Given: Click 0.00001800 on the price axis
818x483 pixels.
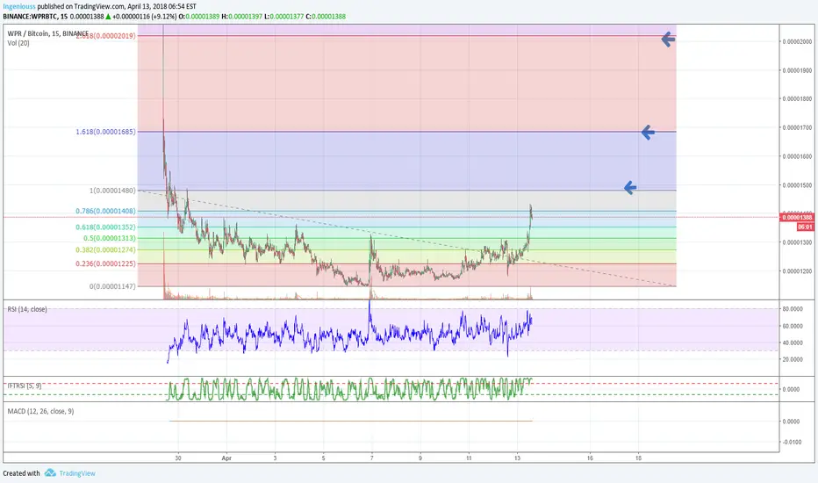Looking at the screenshot, I should point(797,98).
